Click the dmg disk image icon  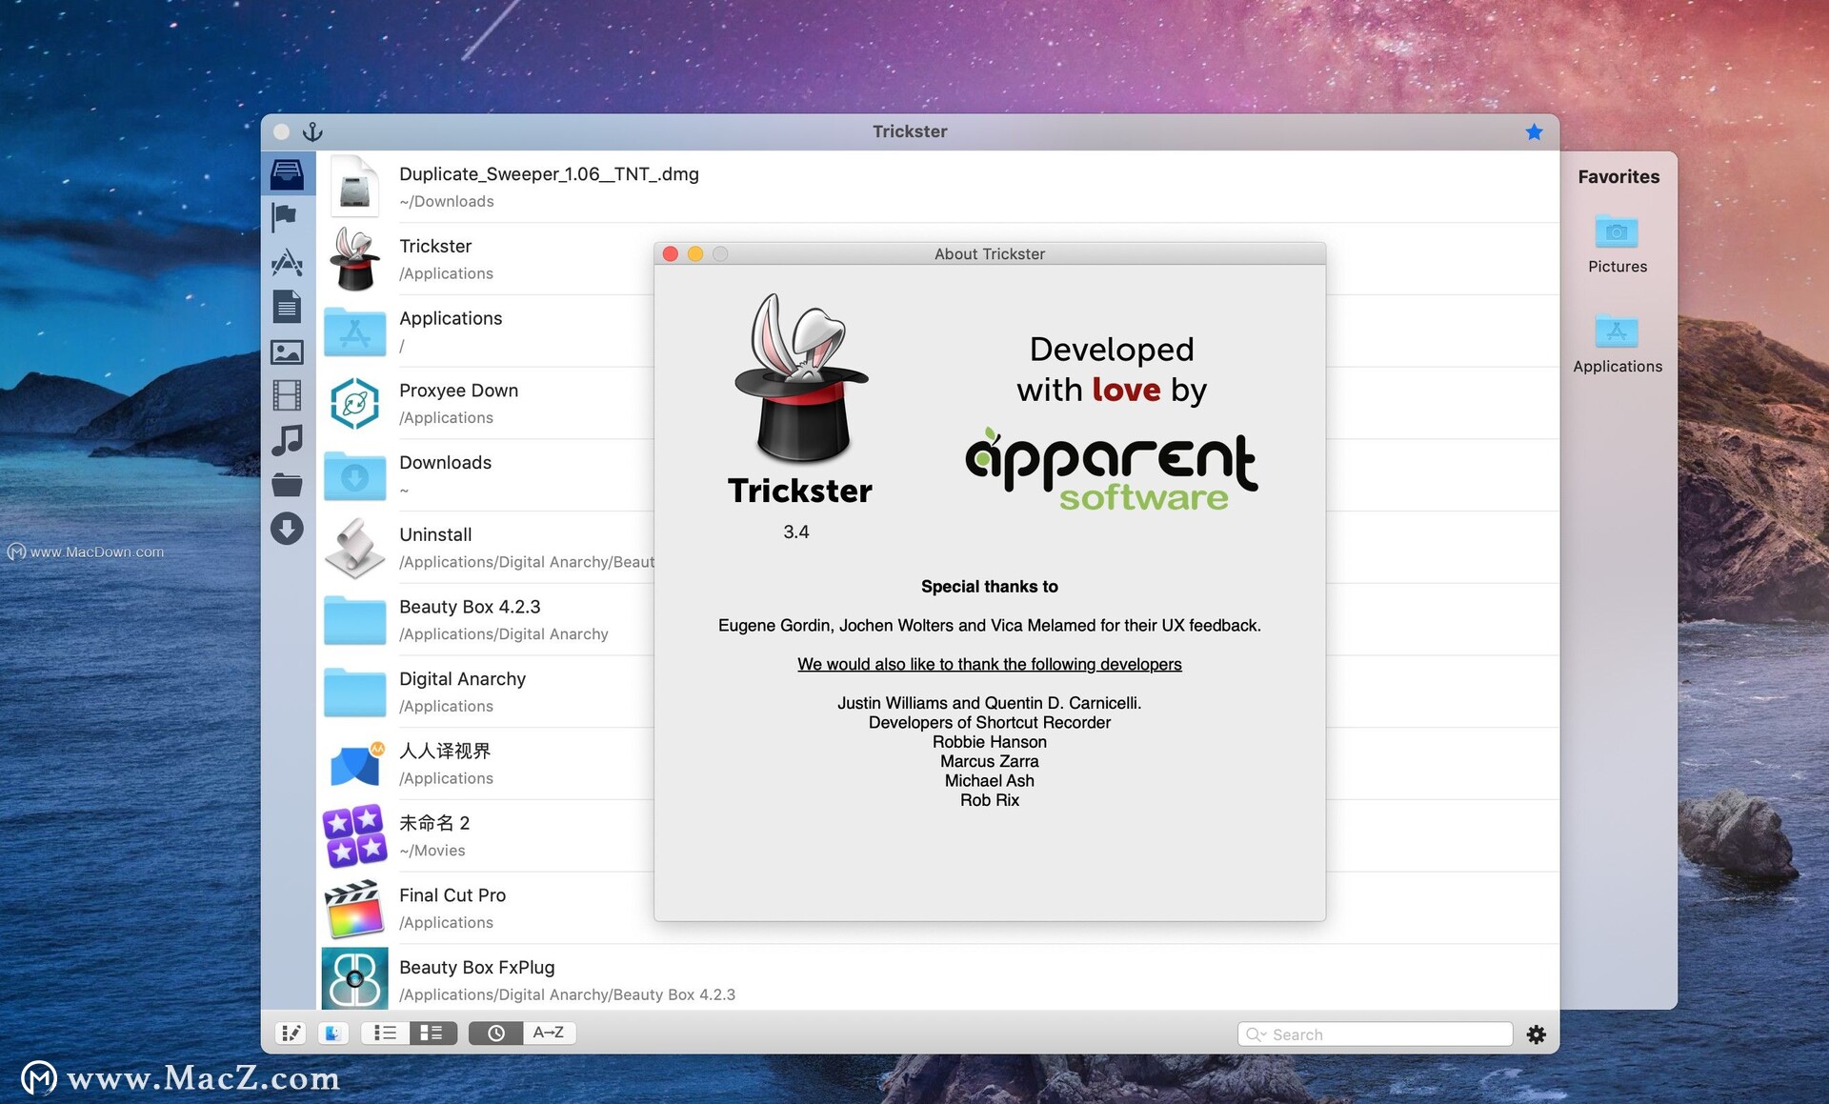[354, 187]
